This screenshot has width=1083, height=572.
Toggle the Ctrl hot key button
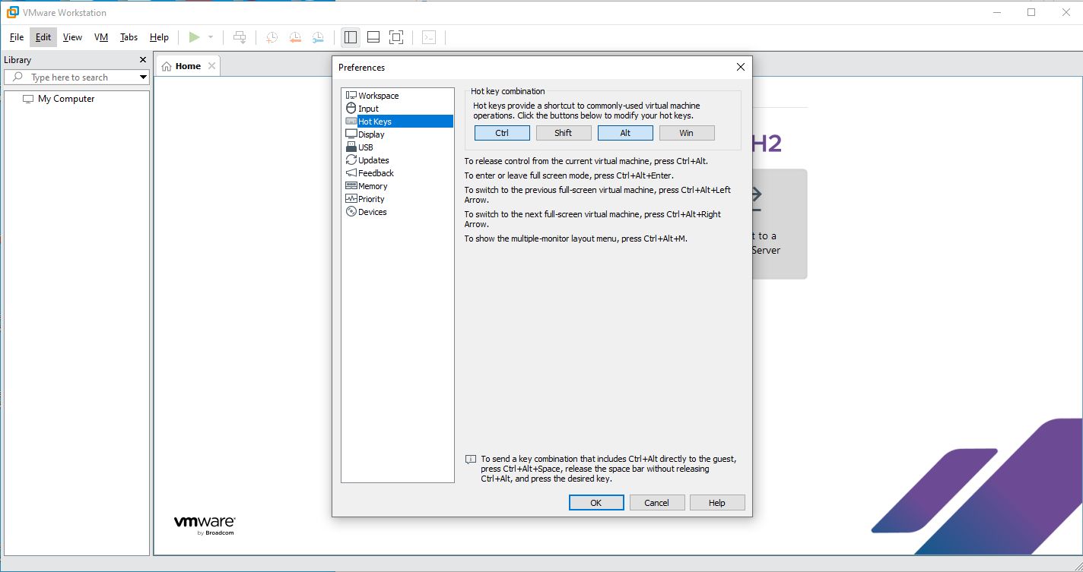(502, 133)
